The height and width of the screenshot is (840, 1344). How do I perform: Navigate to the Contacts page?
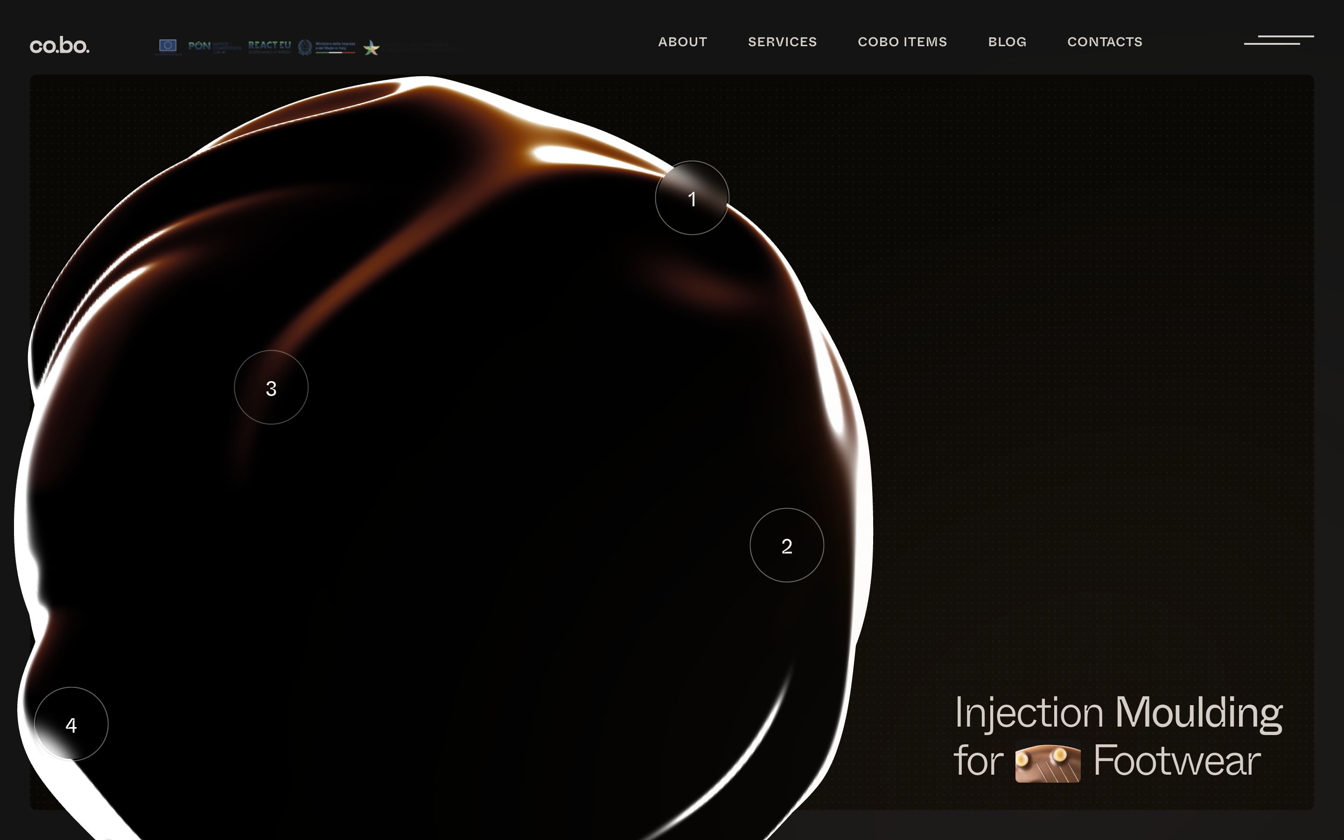[1105, 42]
